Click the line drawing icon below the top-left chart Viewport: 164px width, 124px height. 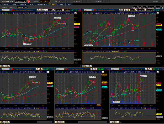tap(9, 66)
